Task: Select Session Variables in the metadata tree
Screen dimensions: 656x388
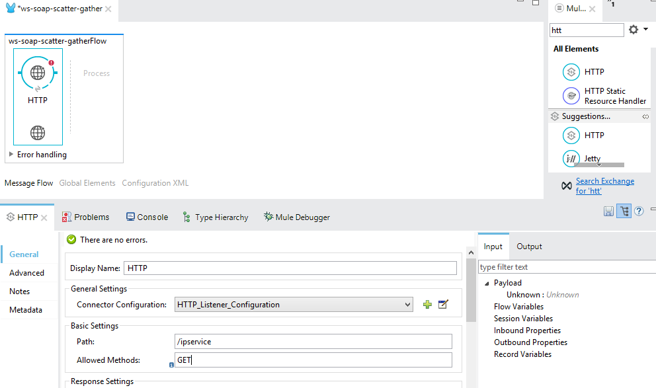Action: pos(523,319)
